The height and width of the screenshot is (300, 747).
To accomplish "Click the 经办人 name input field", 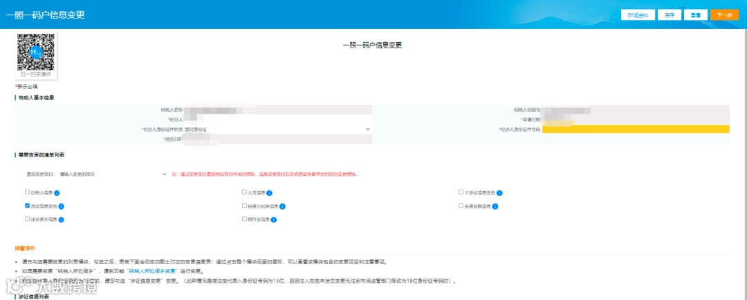I will click(x=278, y=119).
